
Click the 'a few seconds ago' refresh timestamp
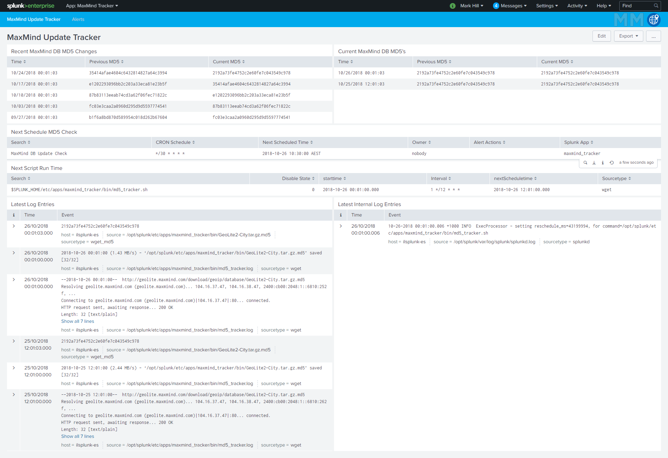[x=636, y=163]
